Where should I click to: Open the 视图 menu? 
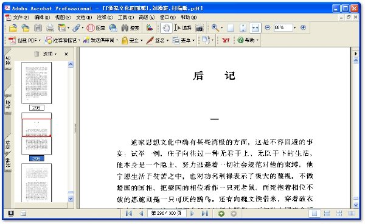coord(63,18)
